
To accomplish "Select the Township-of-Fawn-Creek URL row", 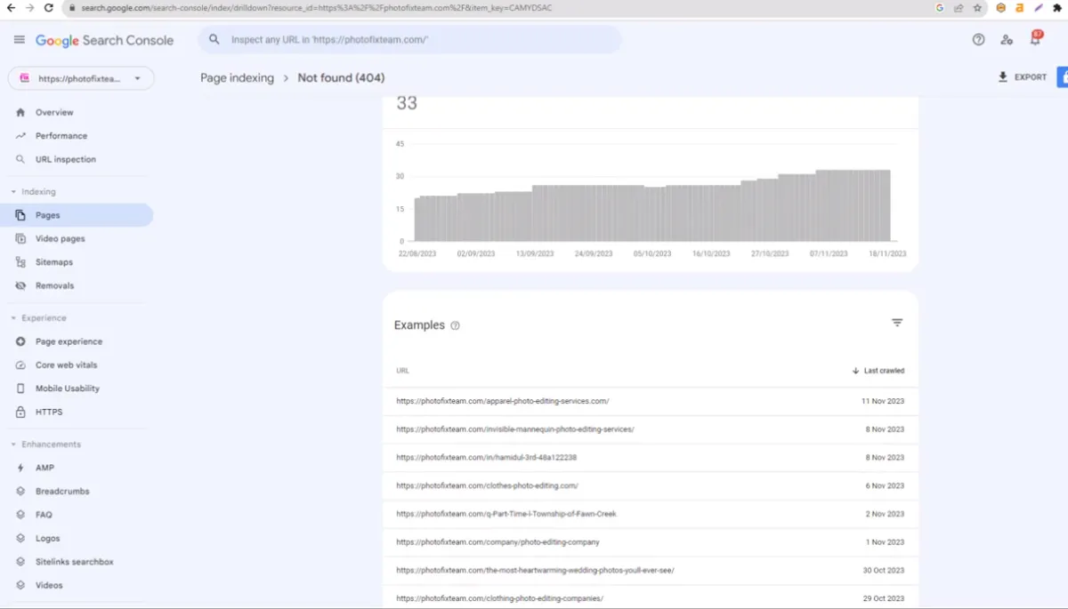I will tap(651, 514).
